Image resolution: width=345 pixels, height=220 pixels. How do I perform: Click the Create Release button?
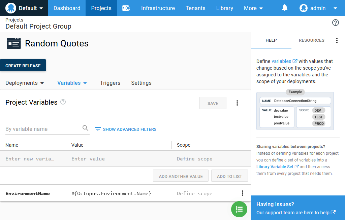[23, 65]
